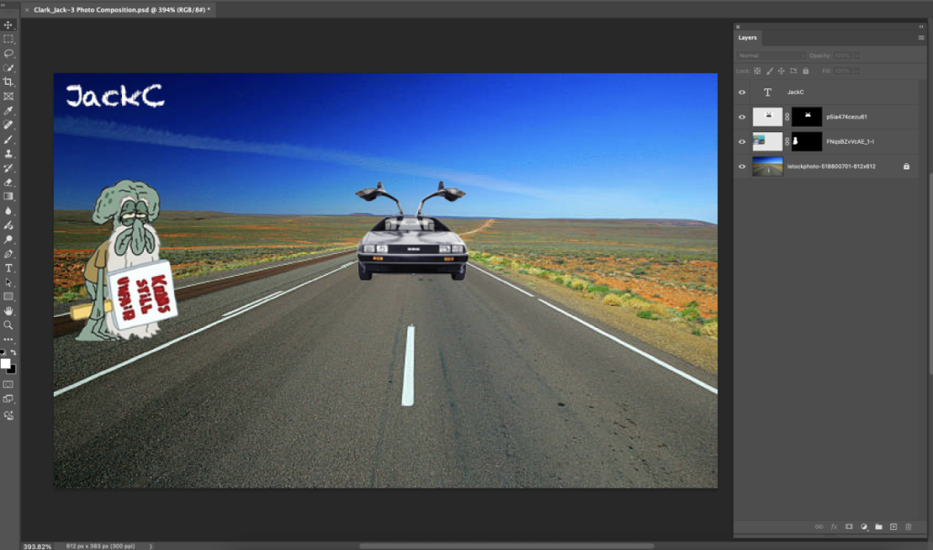Select the Rectangle shape tool
The width and height of the screenshot is (933, 550).
click(x=8, y=297)
